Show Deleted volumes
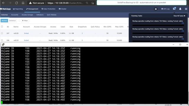Viewport: 189px width, 106px height. click(x=12, y=21)
